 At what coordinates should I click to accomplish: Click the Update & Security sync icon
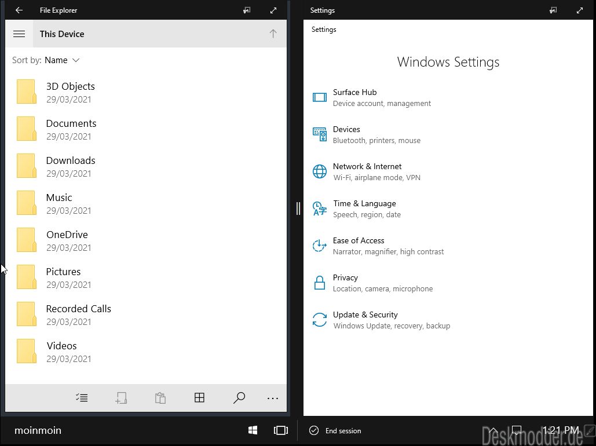pos(319,320)
